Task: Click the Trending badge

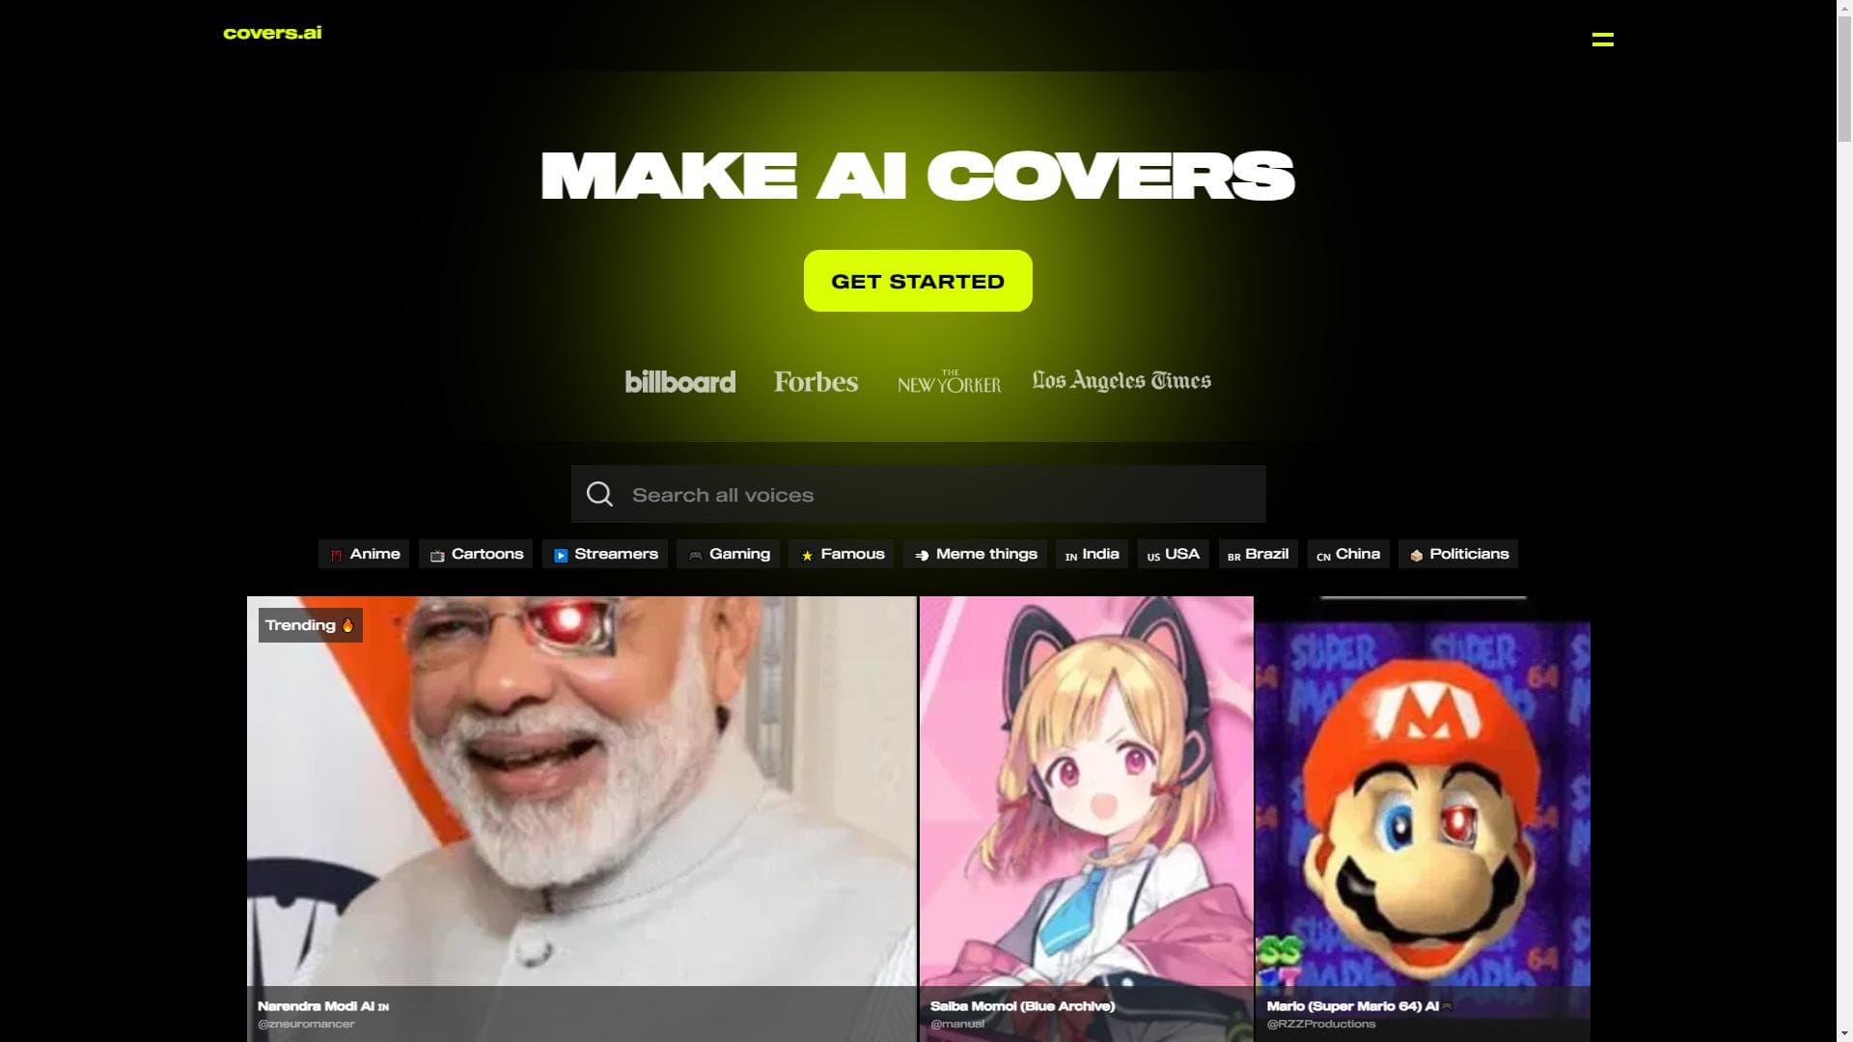Action: coord(311,625)
